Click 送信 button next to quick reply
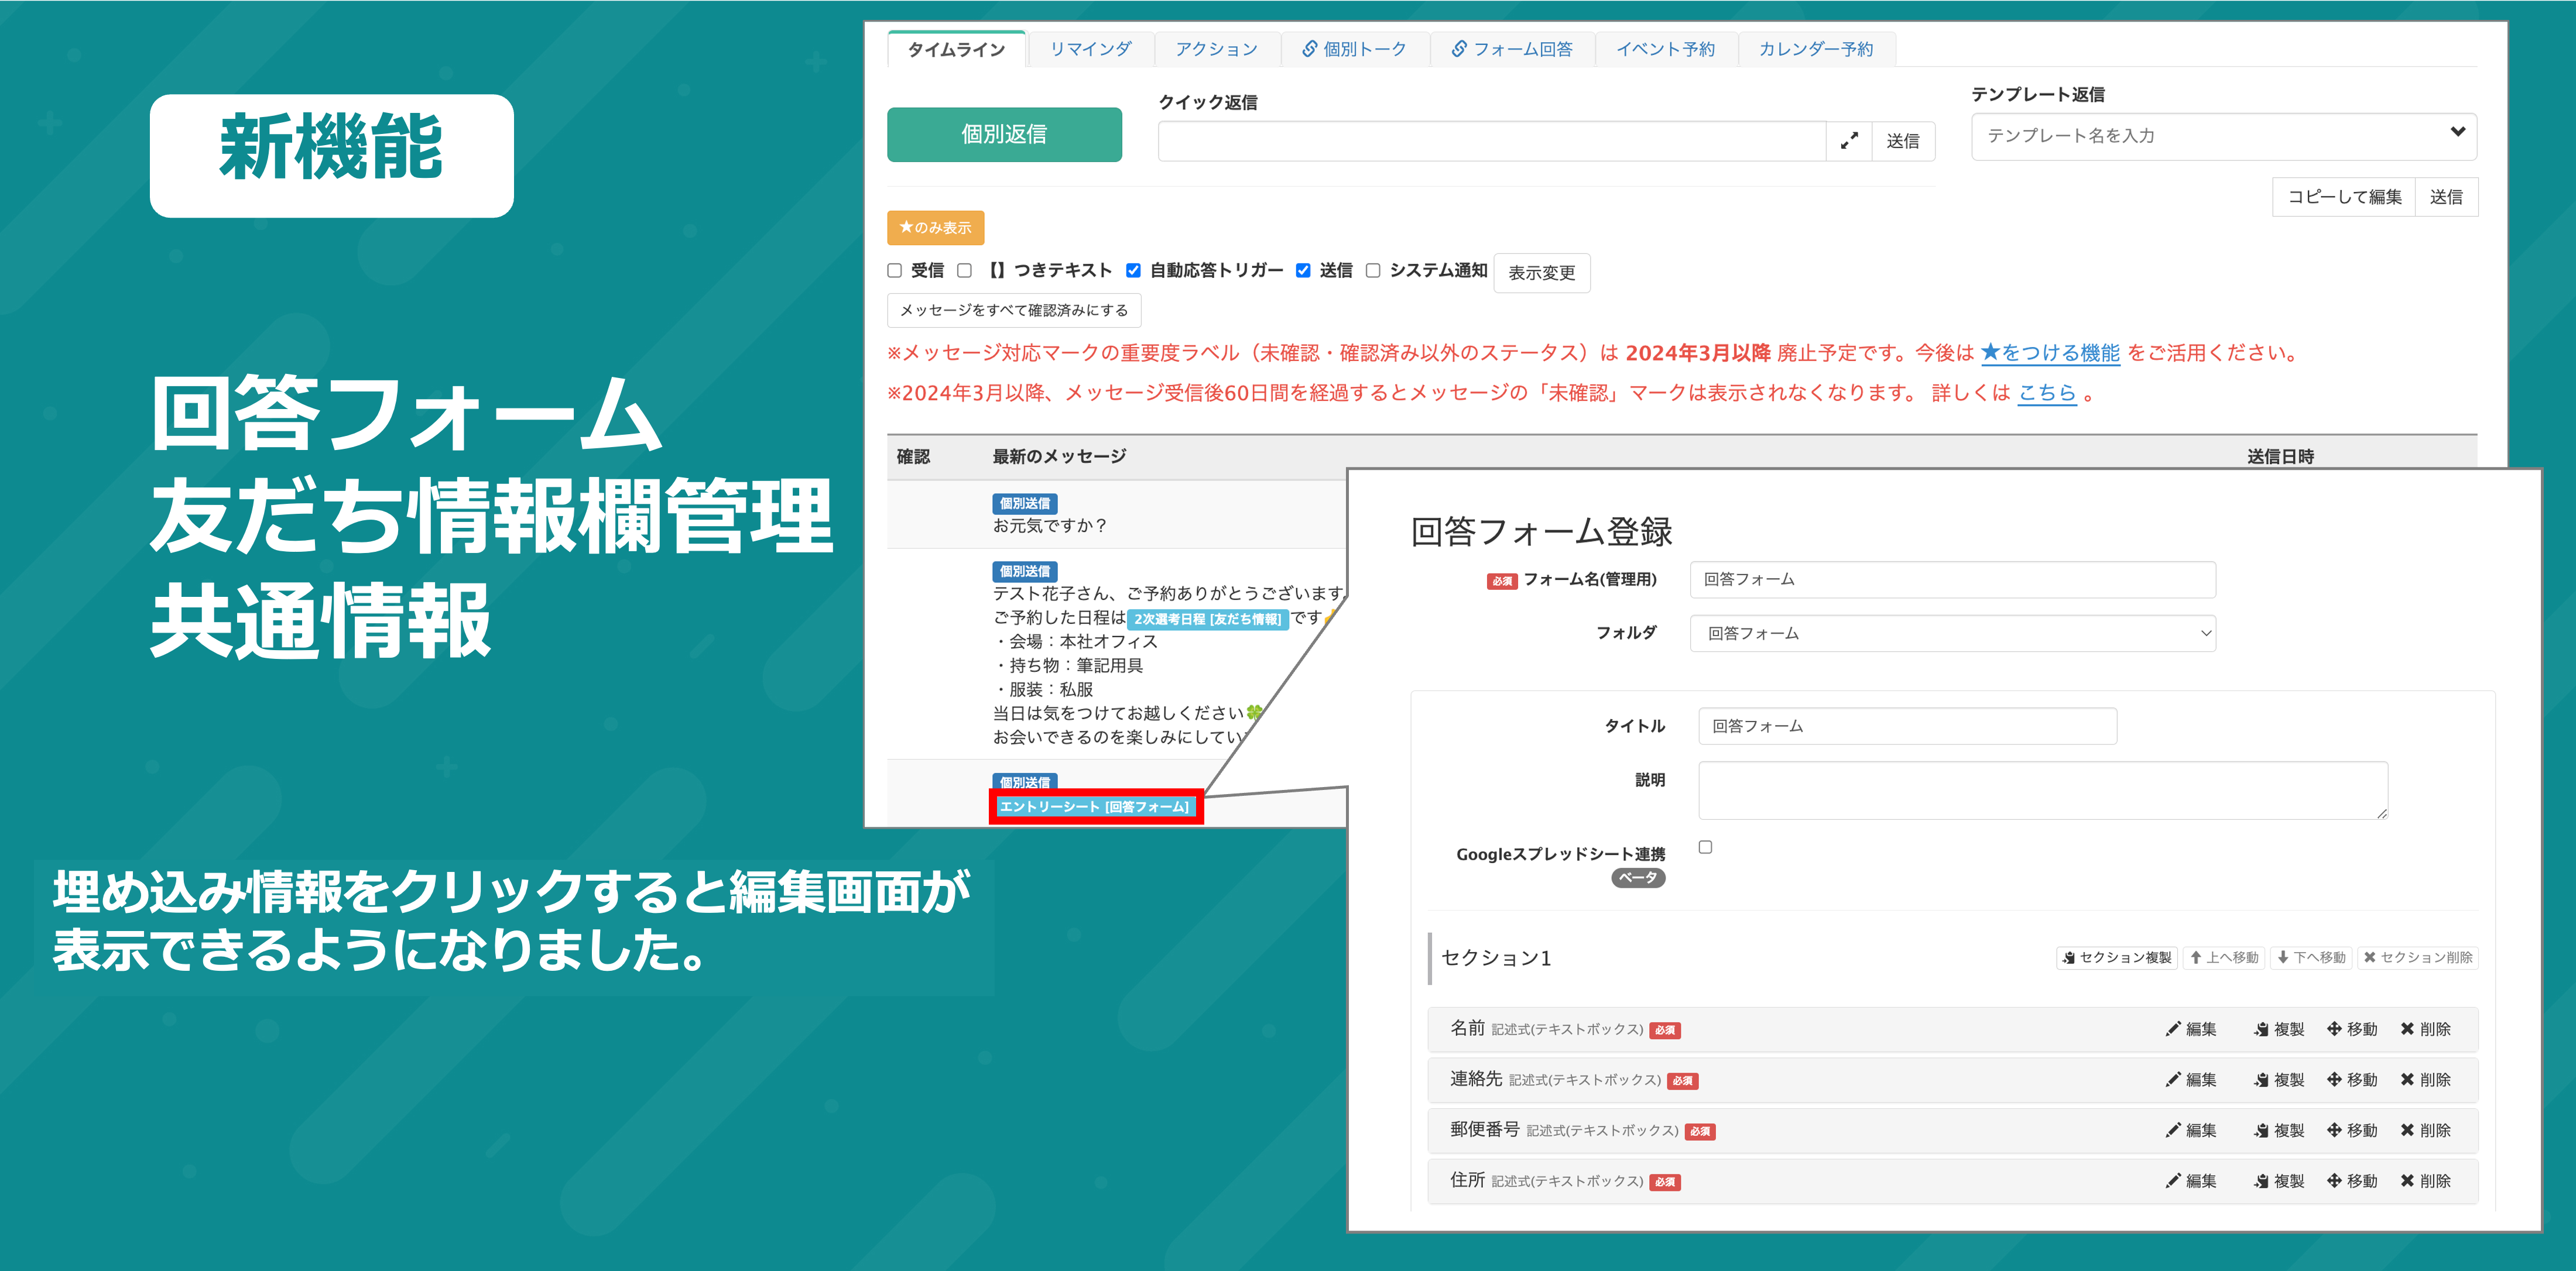 click(x=1902, y=141)
